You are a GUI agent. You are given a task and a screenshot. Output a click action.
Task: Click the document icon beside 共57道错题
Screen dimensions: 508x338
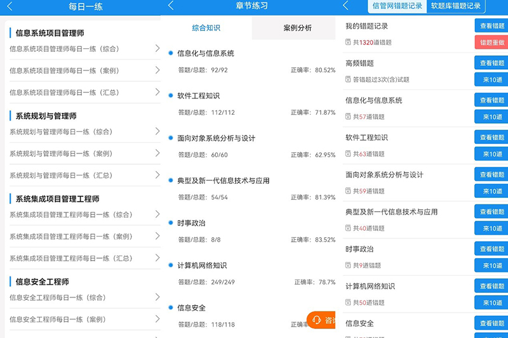(348, 117)
